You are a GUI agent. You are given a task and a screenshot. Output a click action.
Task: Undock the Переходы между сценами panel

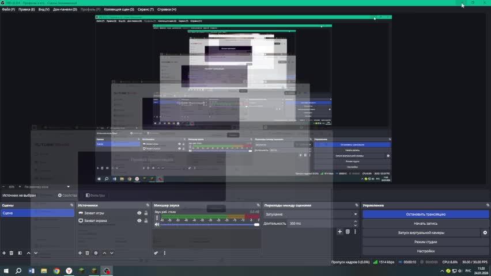(x=357, y=205)
